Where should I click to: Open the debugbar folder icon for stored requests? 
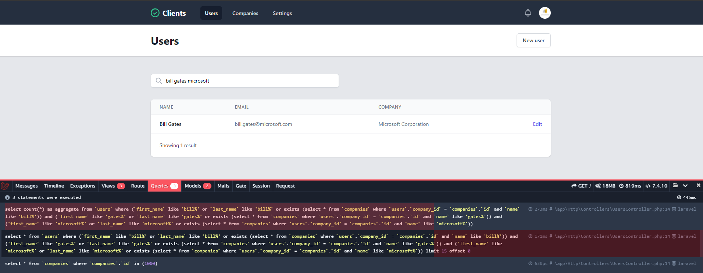point(675,186)
